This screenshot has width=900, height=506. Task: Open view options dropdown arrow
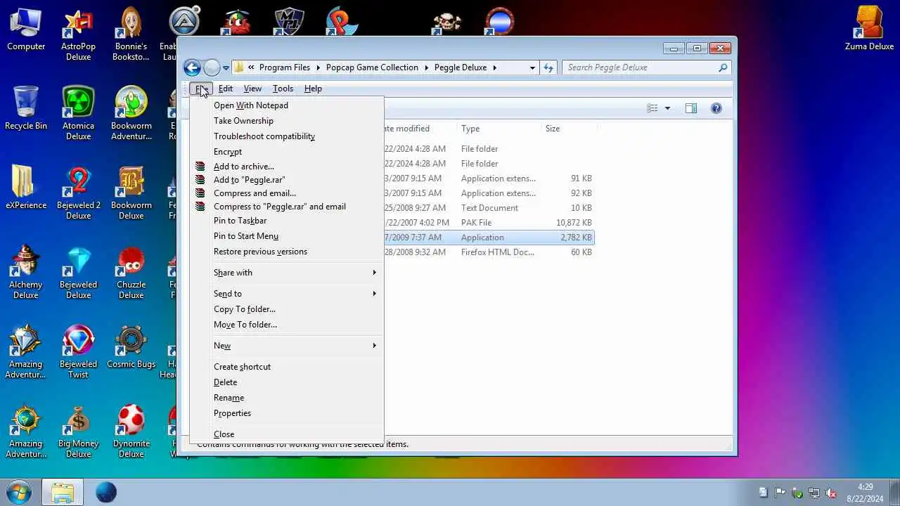pyautogui.click(x=667, y=108)
